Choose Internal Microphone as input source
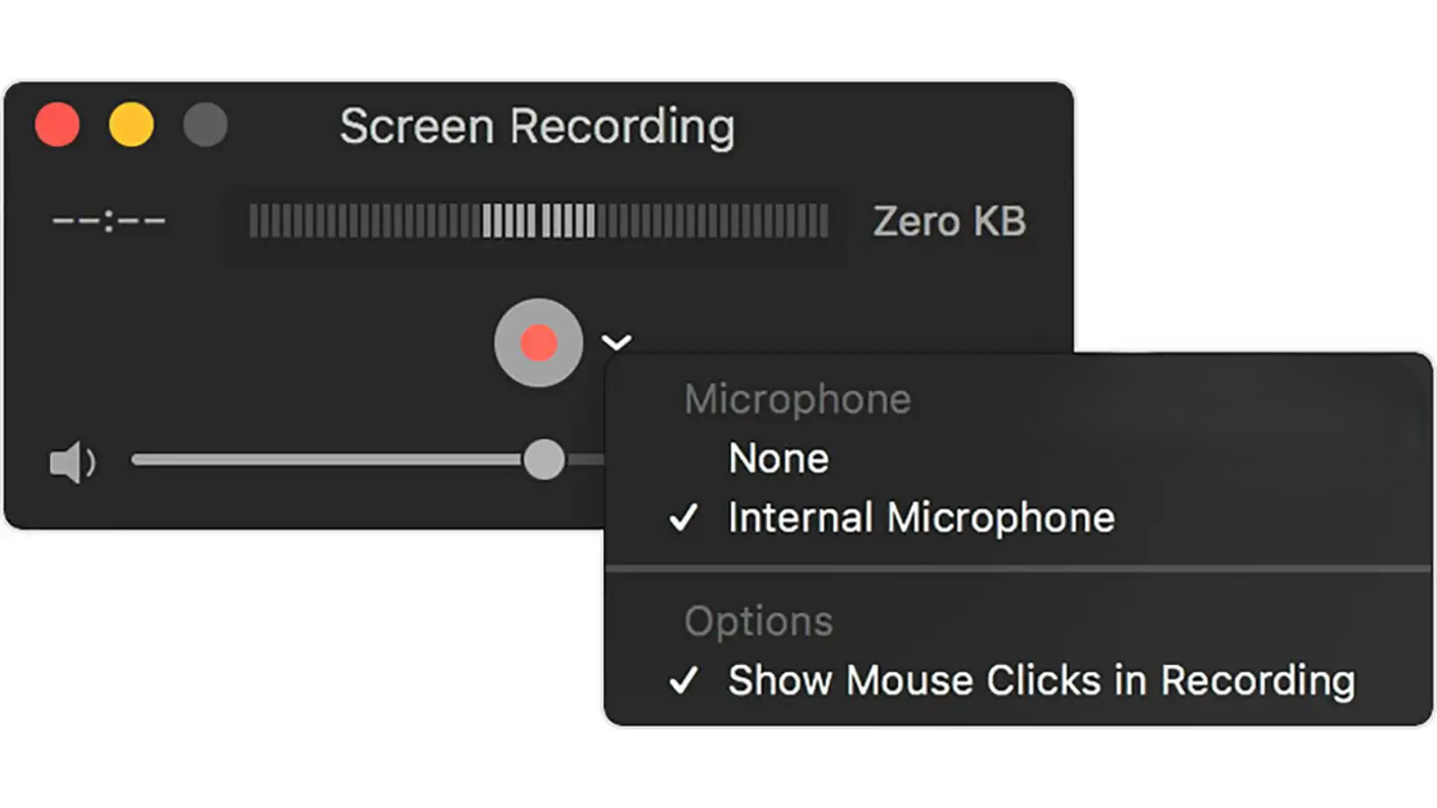Viewport: 1437px width, 808px height. click(921, 518)
